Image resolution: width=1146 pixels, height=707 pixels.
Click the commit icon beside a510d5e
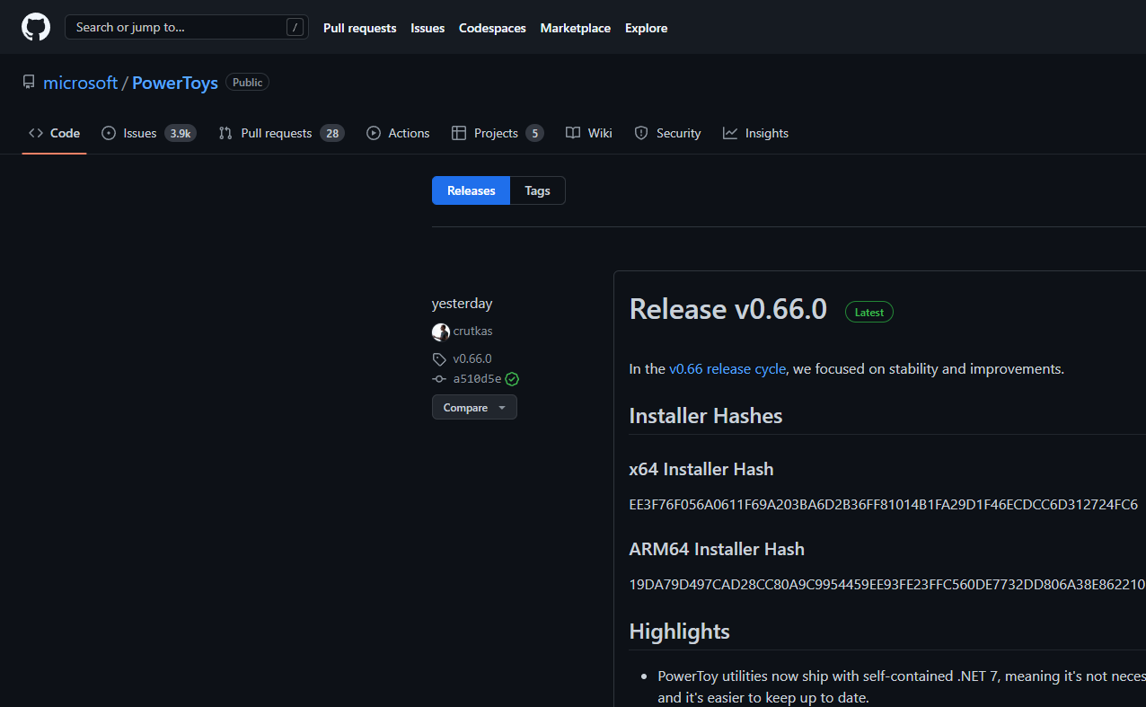tap(439, 379)
